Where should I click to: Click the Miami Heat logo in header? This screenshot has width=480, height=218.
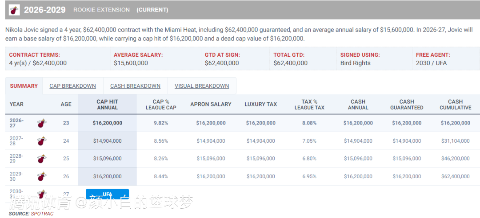coord(14,10)
